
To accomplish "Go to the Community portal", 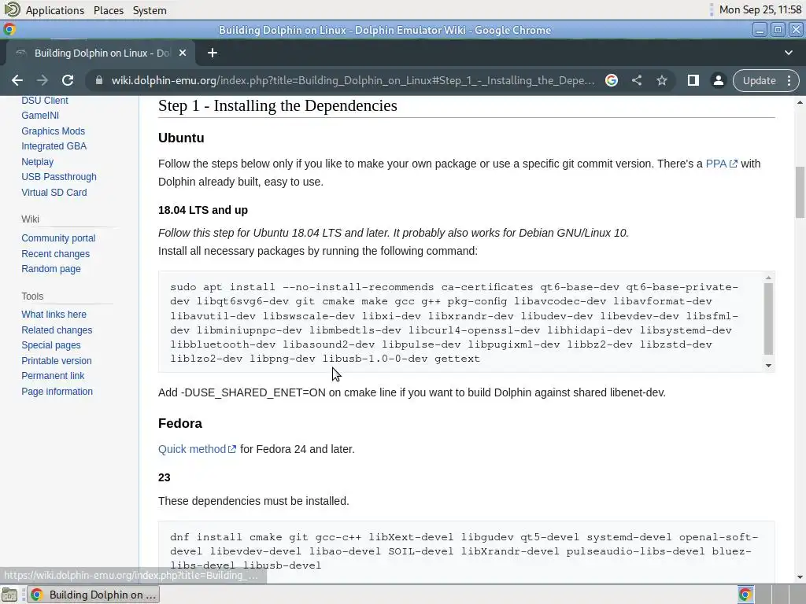I will [58, 238].
